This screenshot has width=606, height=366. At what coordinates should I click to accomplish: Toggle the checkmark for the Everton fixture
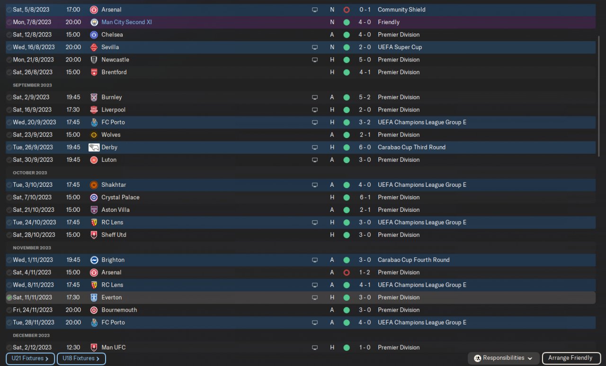click(9, 297)
